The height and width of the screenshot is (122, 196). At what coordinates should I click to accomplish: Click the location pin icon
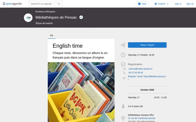(123, 118)
